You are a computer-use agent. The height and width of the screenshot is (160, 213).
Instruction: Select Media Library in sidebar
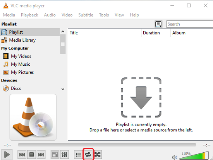point(30,40)
